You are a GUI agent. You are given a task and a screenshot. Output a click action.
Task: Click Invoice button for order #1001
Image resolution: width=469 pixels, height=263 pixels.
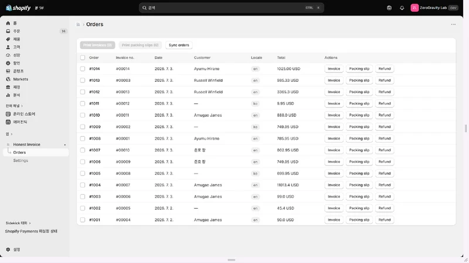[x=334, y=220]
